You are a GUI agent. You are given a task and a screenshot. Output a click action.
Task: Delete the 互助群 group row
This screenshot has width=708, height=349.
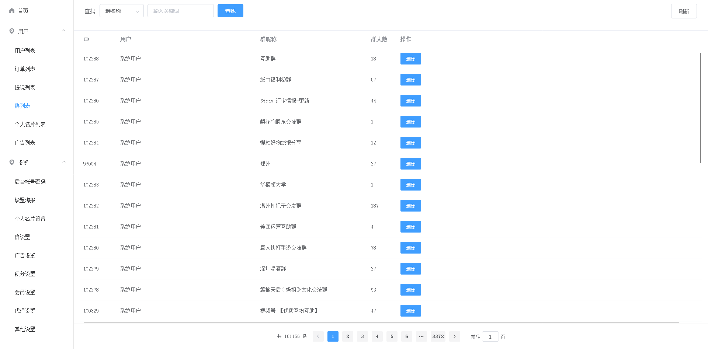click(x=410, y=59)
